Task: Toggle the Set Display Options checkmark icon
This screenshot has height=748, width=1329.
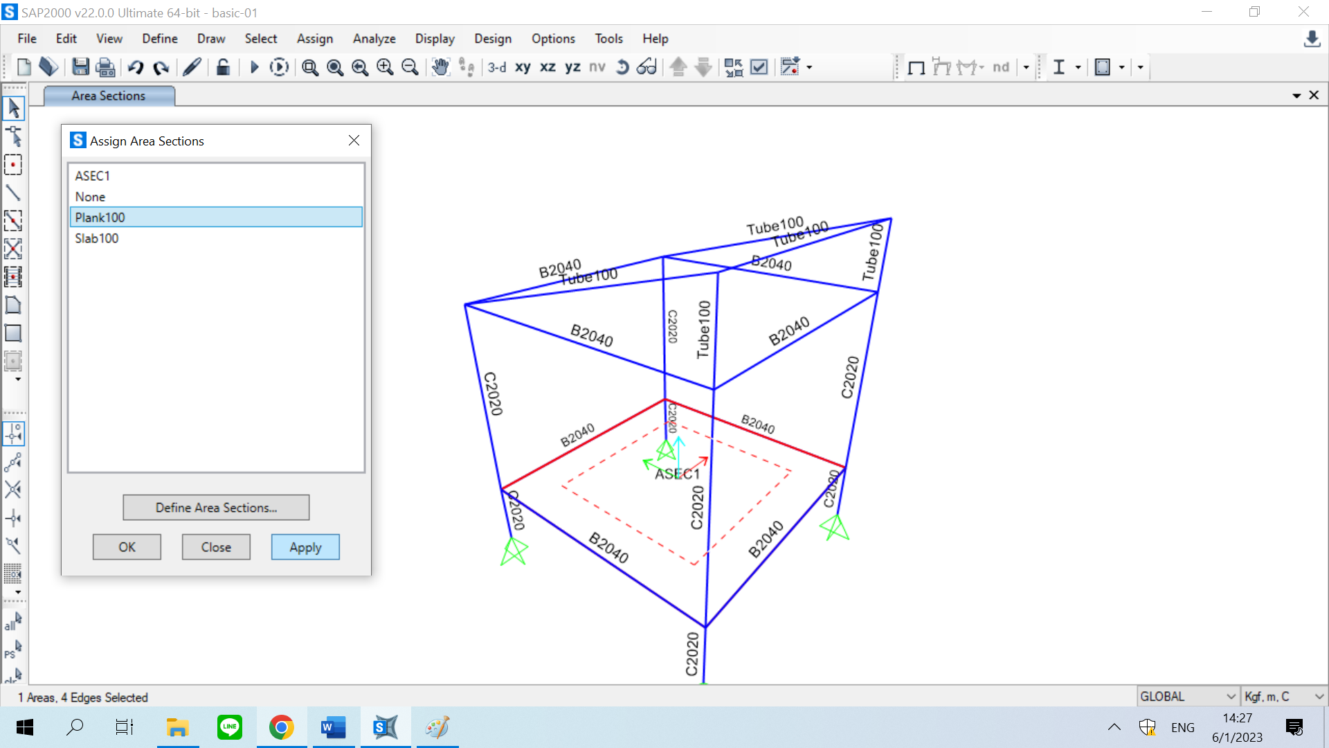Action: coord(759,67)
